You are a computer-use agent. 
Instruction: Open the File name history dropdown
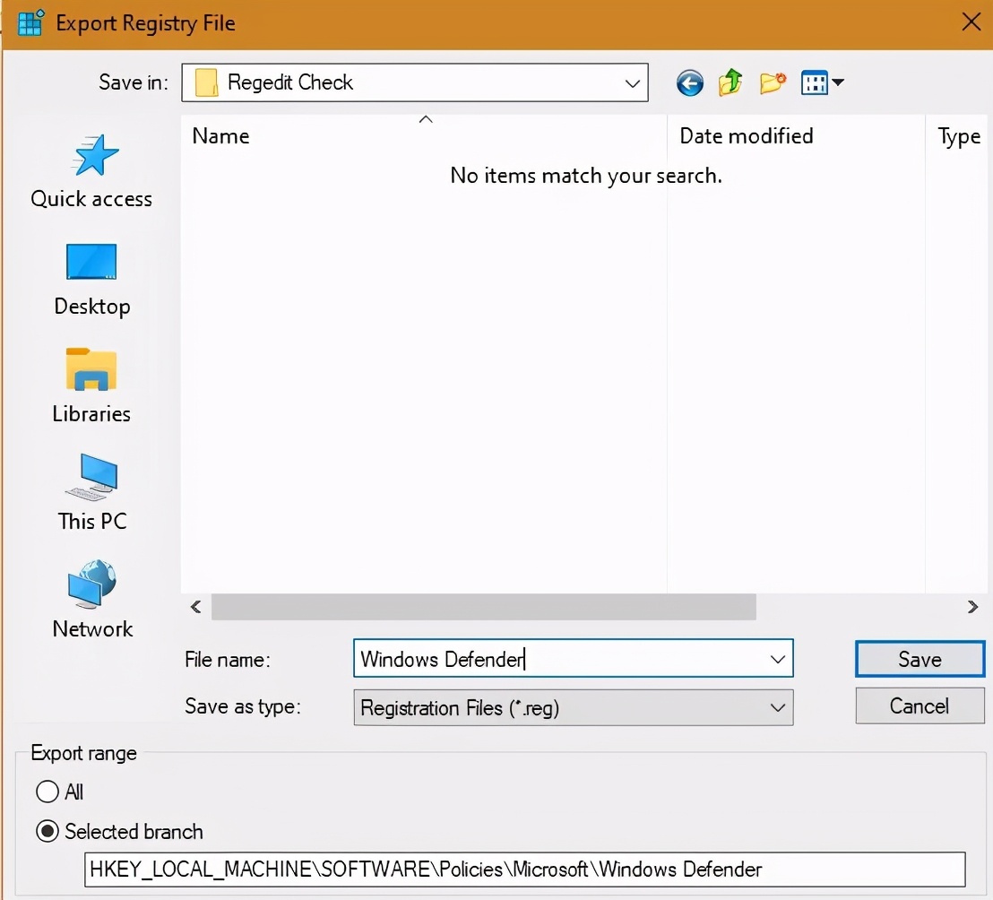click(777, 660)
